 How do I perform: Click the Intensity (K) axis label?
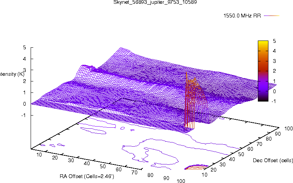[12, 74]
